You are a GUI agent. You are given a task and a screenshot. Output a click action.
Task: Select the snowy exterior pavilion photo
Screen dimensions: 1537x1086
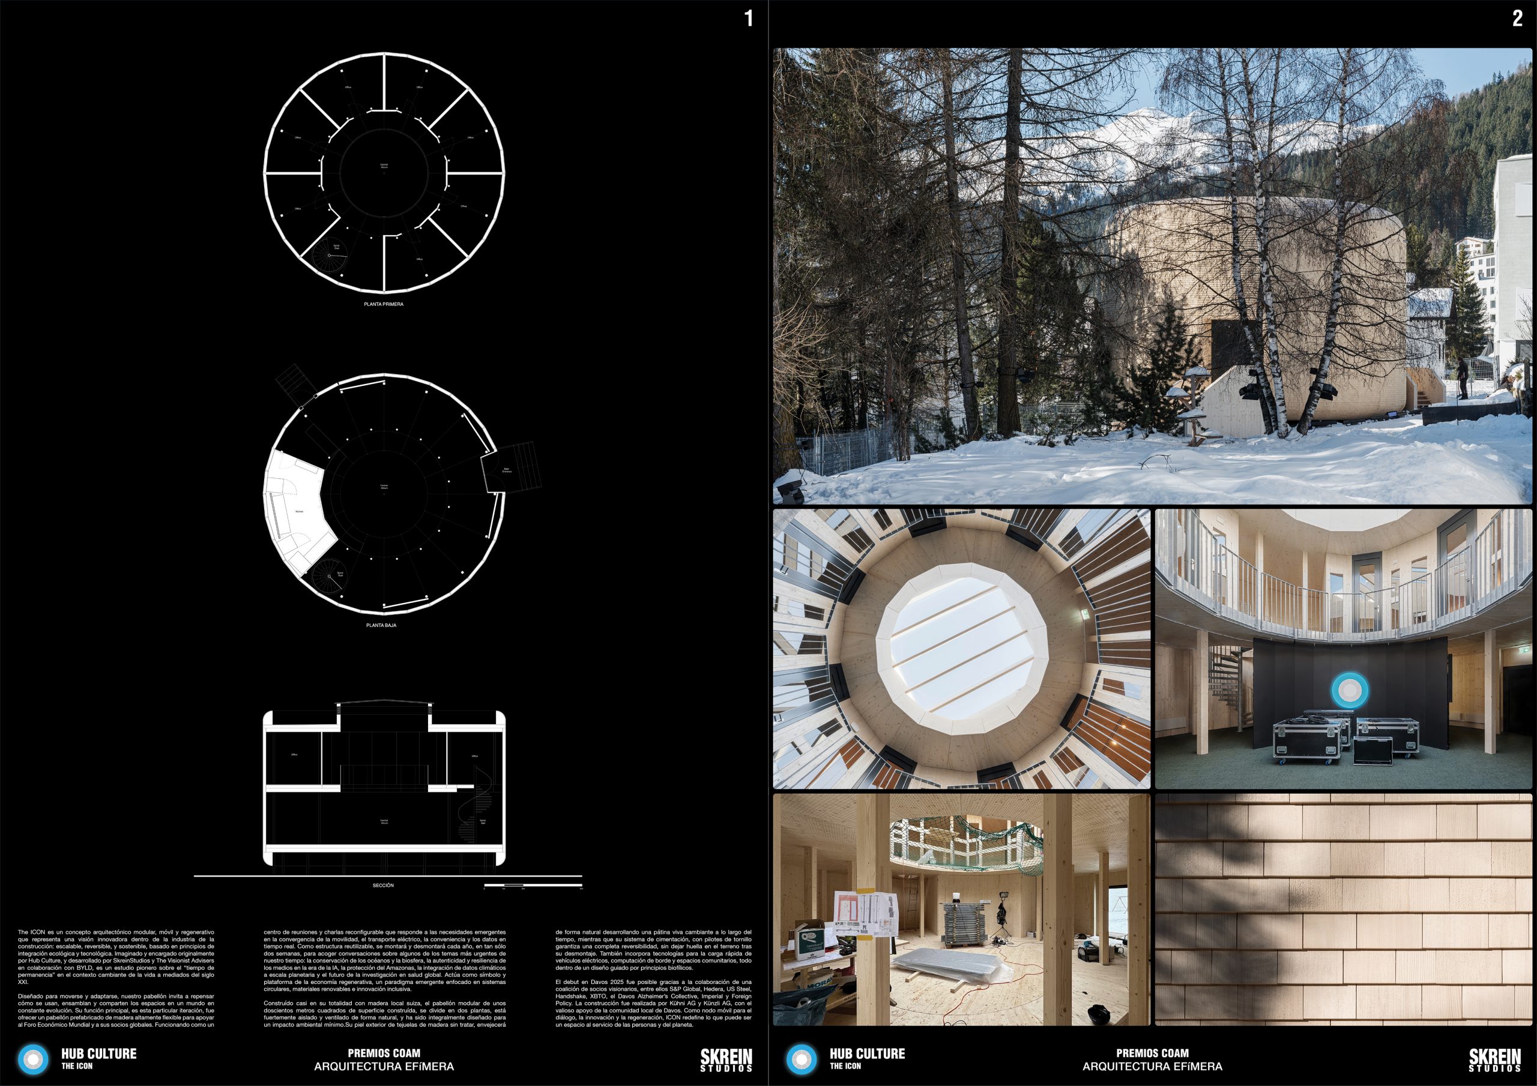1152,275
